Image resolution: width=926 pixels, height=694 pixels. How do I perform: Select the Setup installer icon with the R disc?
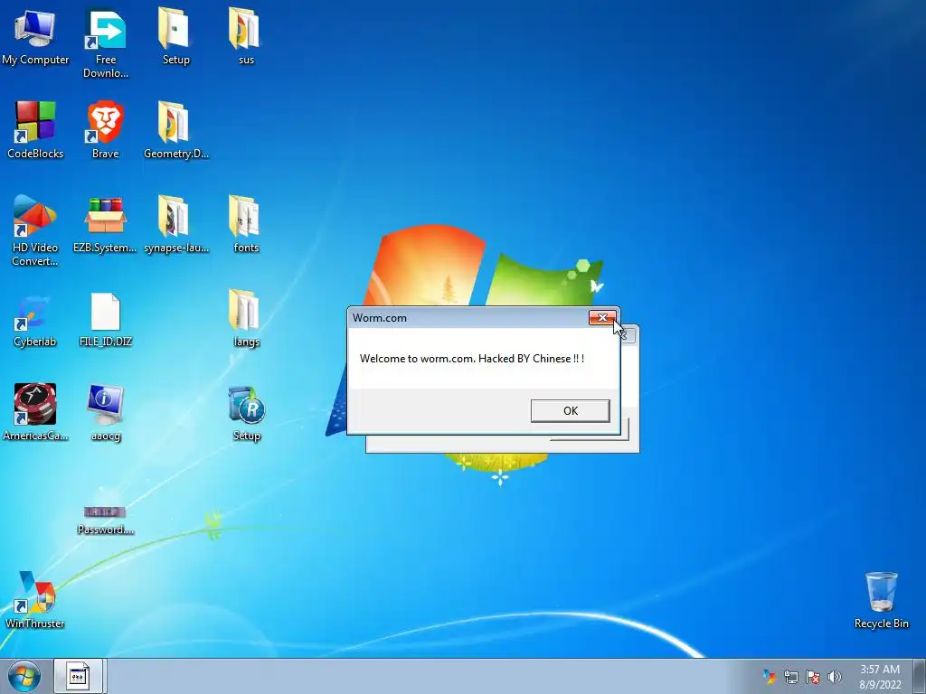[x=246, y=413]
